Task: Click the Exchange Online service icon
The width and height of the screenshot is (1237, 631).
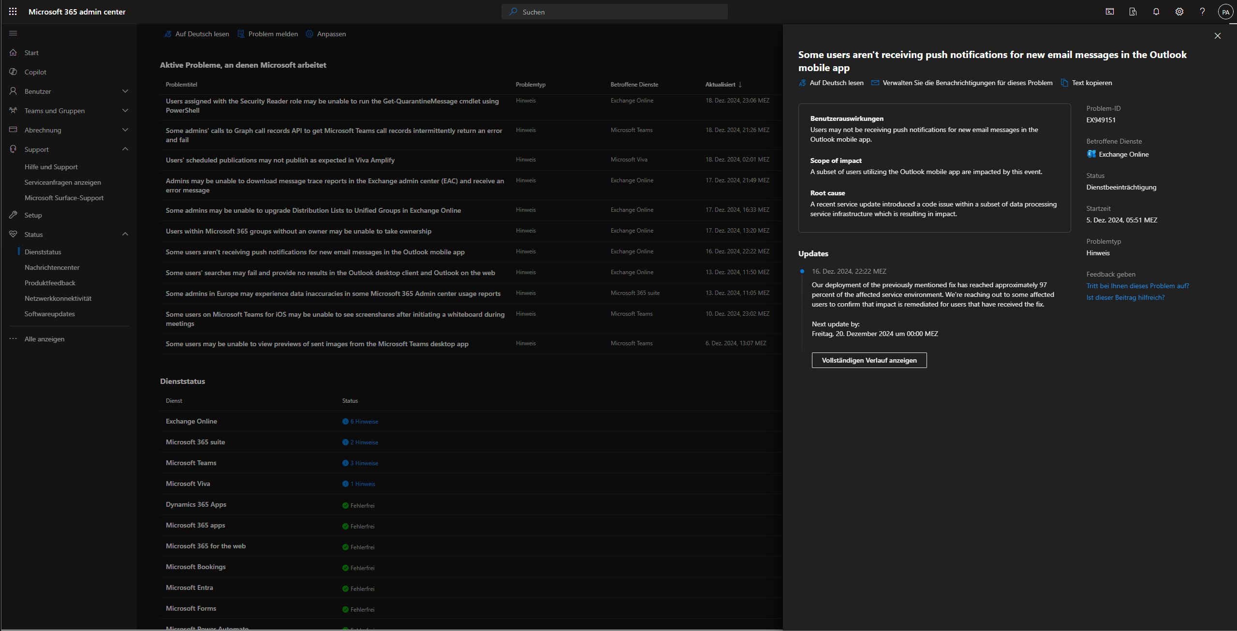Action: (x=1091, y=154)
